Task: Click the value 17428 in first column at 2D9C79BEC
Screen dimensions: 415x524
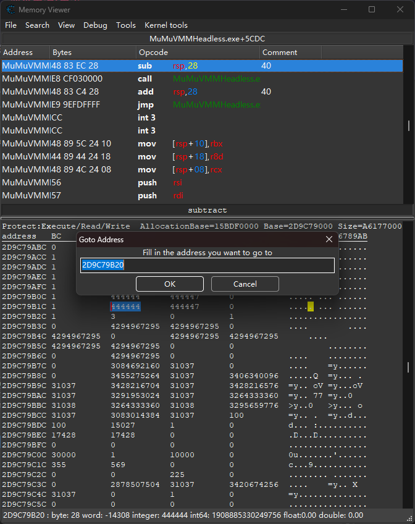Action: [x=64, y=435]
